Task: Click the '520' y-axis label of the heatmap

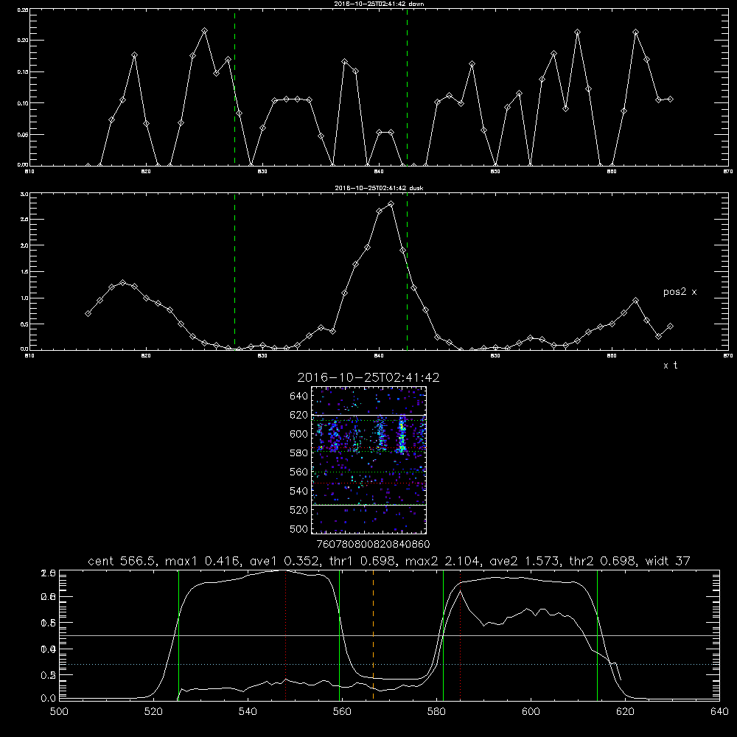Action: (x=299, y=510)
